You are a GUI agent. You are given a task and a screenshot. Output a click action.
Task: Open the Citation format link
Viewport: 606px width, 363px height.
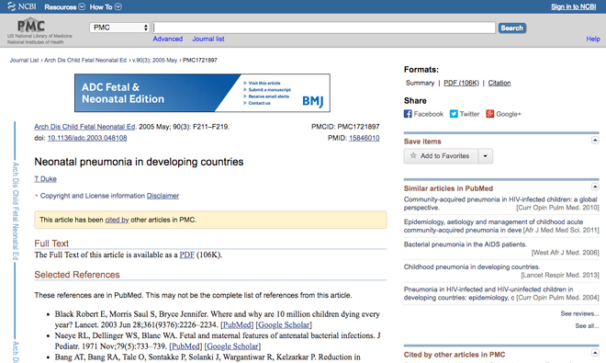point(499,83)
